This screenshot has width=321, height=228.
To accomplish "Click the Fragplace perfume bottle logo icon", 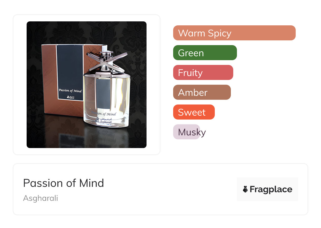I will [245, 189].
